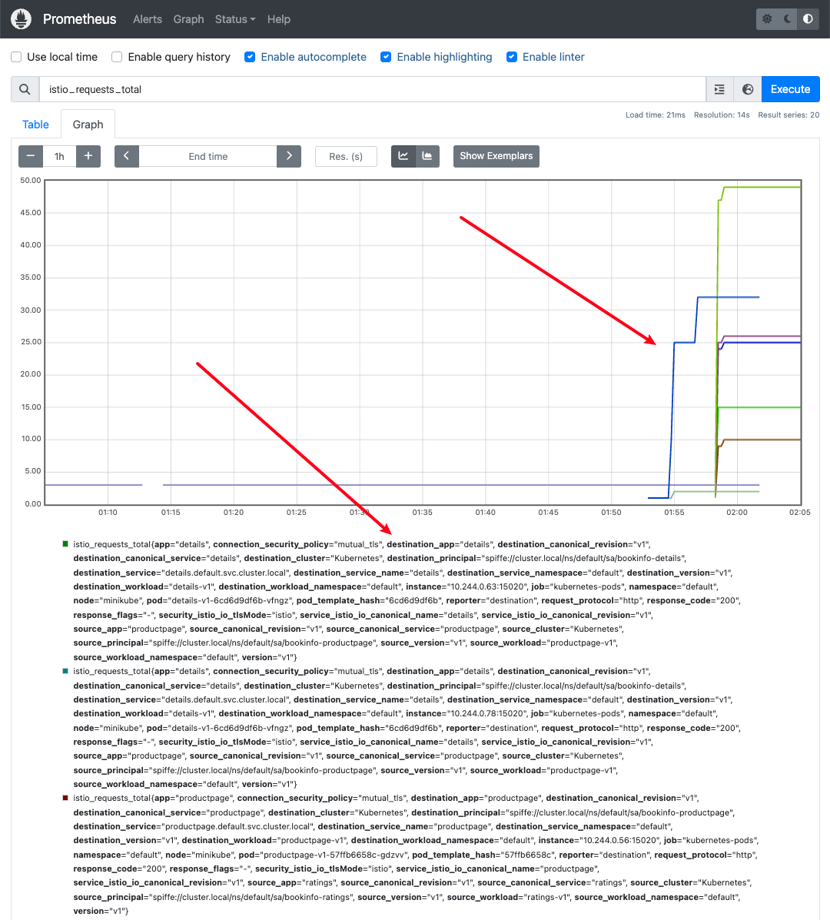830x920 pixels.
Task: Run the query with Execute
Action: pyautogui.click(x=790, y=89)
